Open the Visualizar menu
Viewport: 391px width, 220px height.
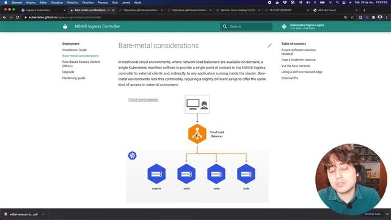click(57, 2)
